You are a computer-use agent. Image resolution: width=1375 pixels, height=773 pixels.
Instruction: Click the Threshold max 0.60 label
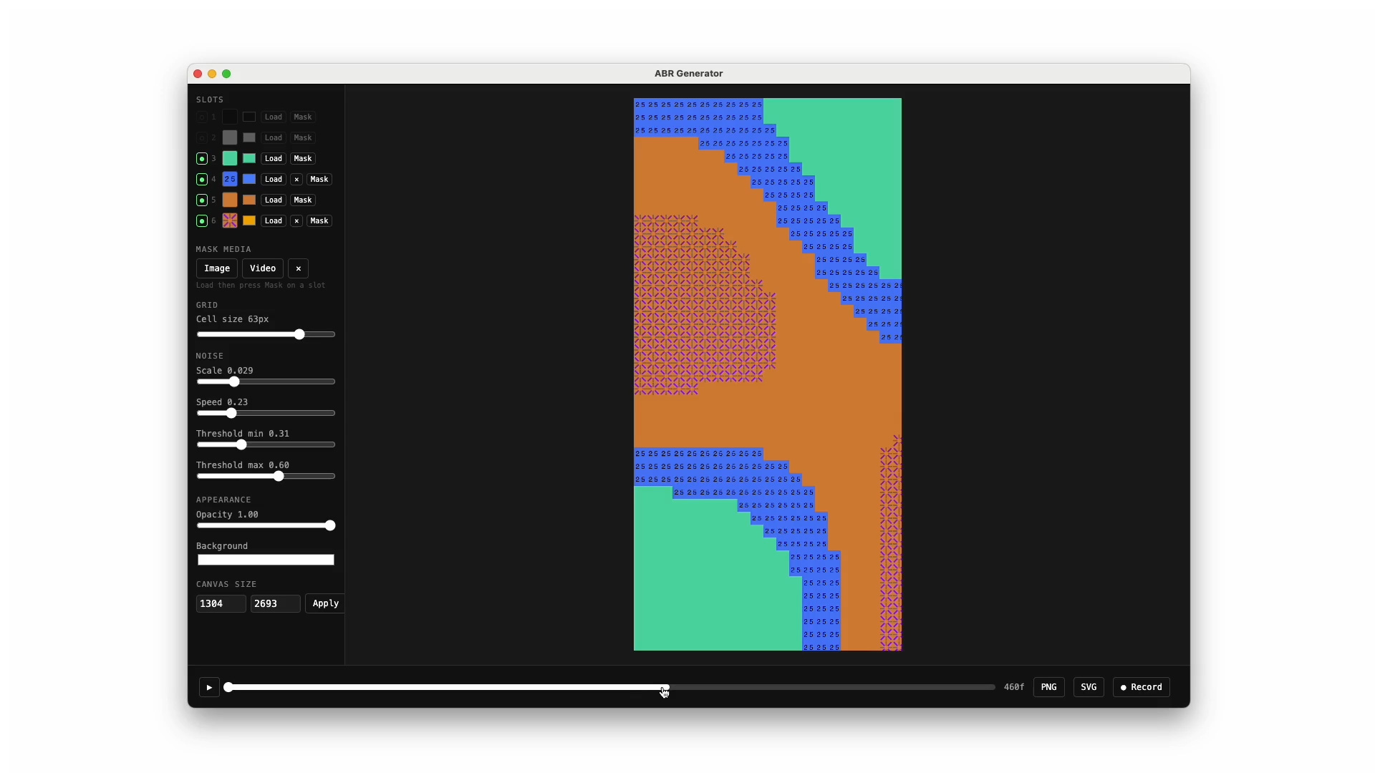coord(243,465)
